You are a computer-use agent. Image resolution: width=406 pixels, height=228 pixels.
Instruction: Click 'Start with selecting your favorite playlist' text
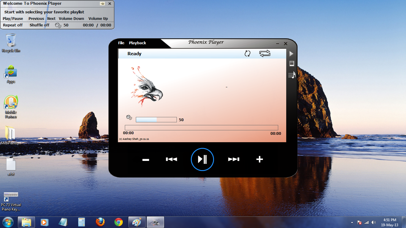point(44,12)
